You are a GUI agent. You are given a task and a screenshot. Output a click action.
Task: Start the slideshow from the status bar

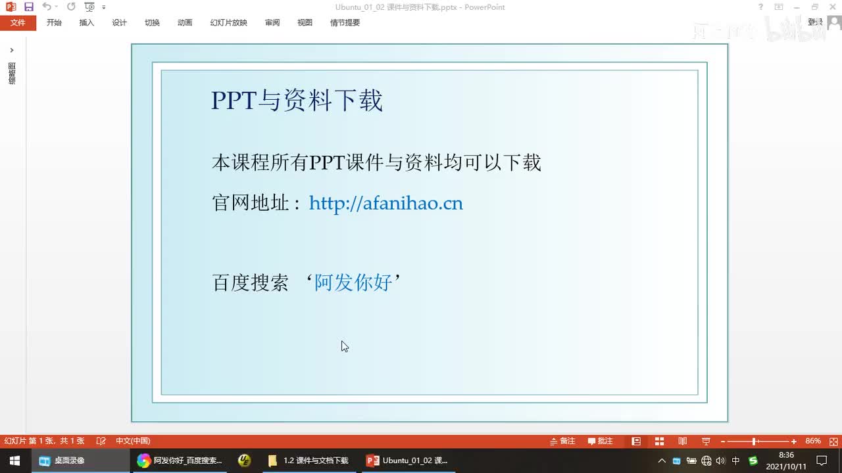click(706, 441)
